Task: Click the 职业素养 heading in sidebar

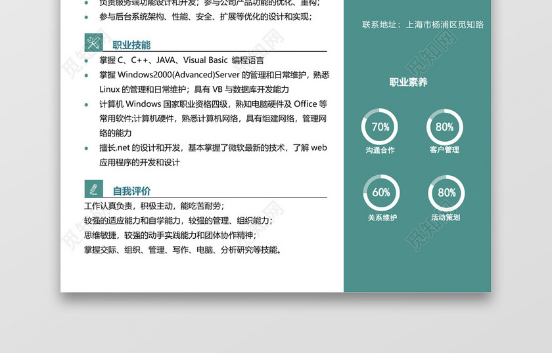Action: pos(408,82)
